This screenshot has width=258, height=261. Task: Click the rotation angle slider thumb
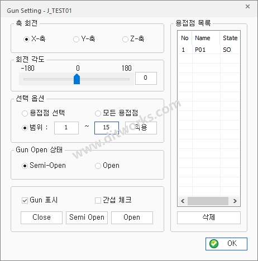tap(77, 79)
